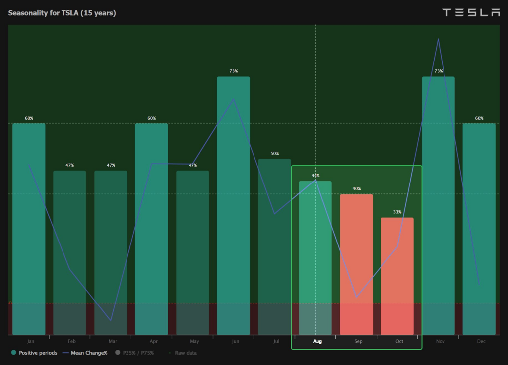Select the July 50% bar
This screenshot has height=365, width=508.
(x=274, y=246)
